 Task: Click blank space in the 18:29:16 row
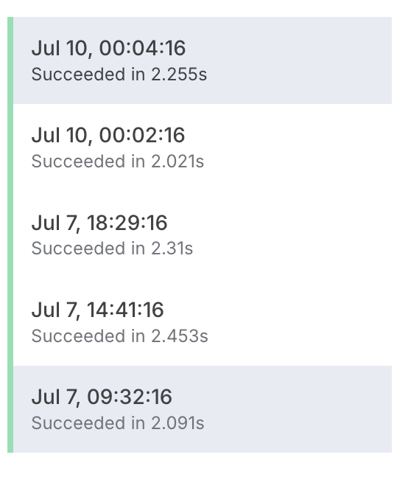299,234
